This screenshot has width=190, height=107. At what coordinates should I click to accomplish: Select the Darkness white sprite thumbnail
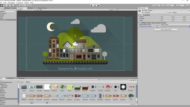47,87
